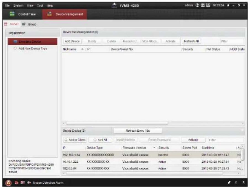
Task: Click the Add All button
Action: (x=100, y=140)
